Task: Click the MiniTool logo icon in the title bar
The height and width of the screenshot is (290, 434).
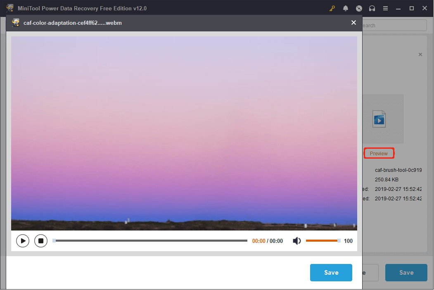Action: pyautogui.click(x=9, y=8)
